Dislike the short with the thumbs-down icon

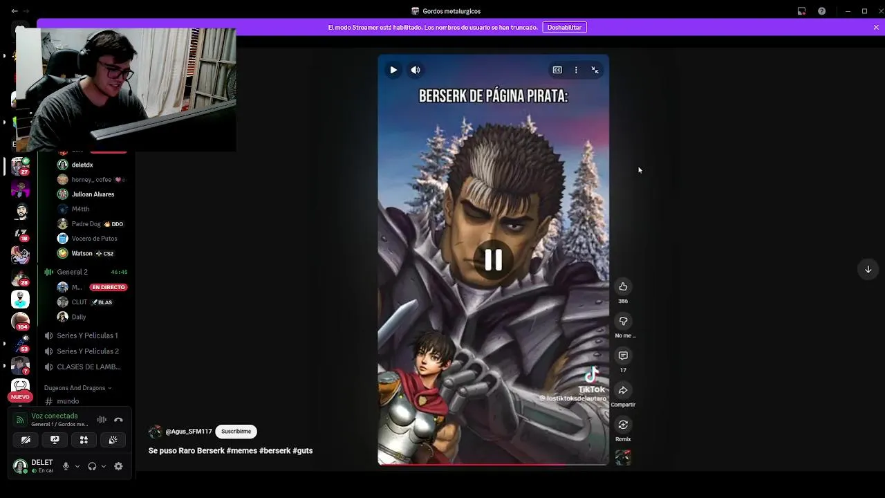point(623,321)
